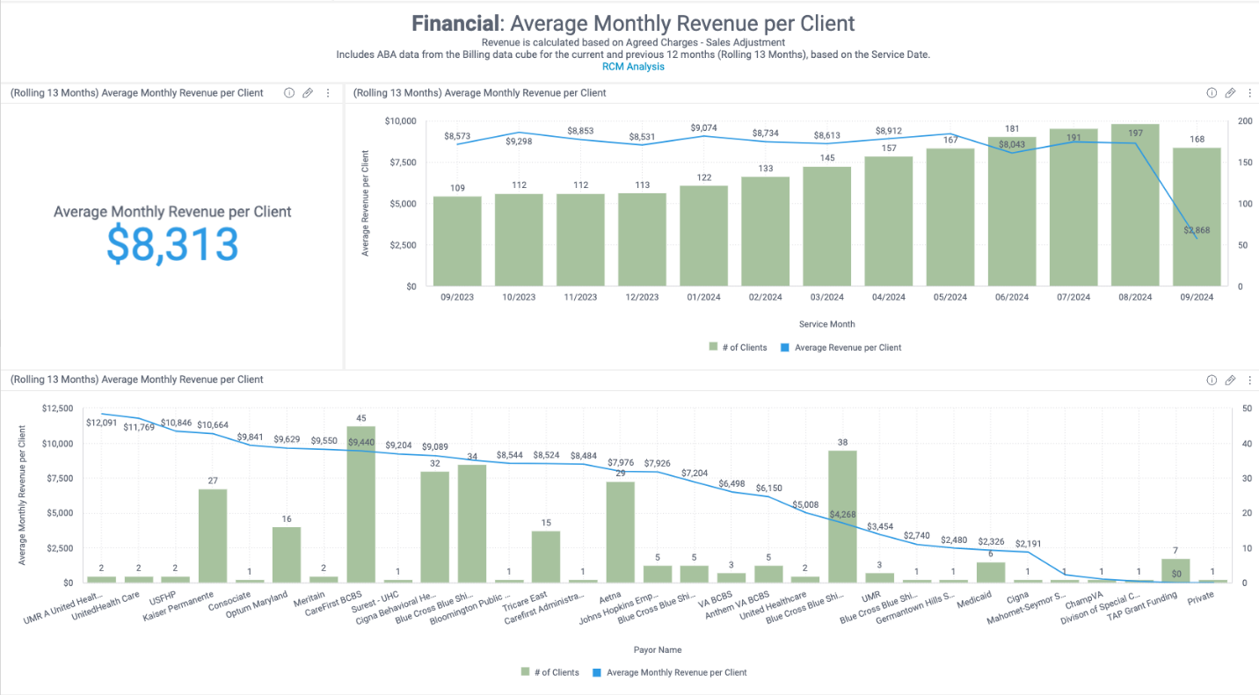Select the 08/2024 bar showing 197 clients

coord(1135,205)
